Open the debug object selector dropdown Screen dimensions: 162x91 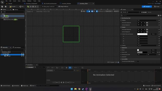tap(49, 7)
